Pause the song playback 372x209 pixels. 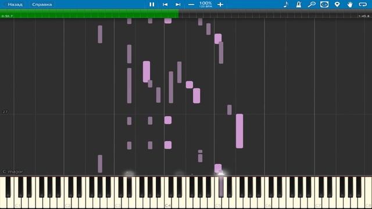pos(152,5)
